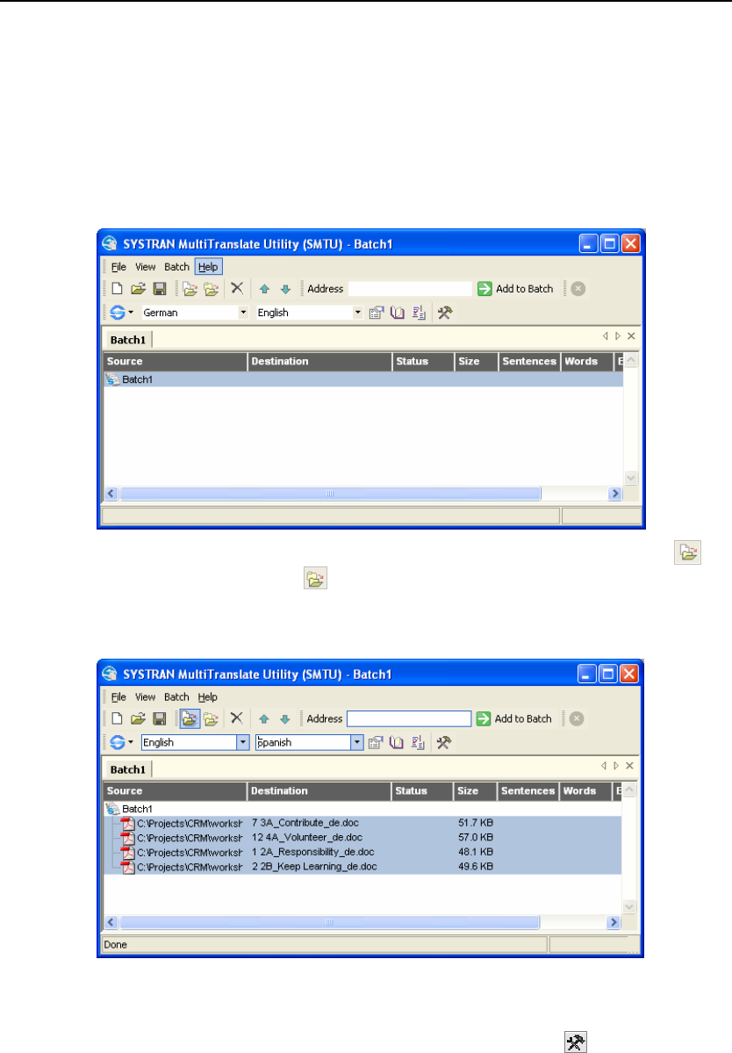Screen dimensions: 732x1053
Task: Click Address field in English/Spanish window
Action: point(409,718)
